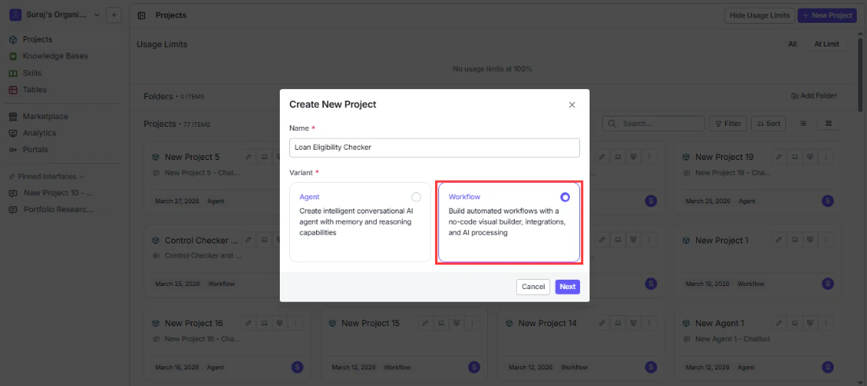Click edit pencil on New Agent 1

pyautogui.click(x=779, y=323)
